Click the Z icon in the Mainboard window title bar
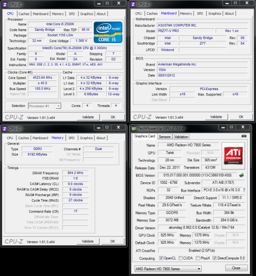Viewport: 256px width, 276px height. pyautogui.click(x=133, y=5)
